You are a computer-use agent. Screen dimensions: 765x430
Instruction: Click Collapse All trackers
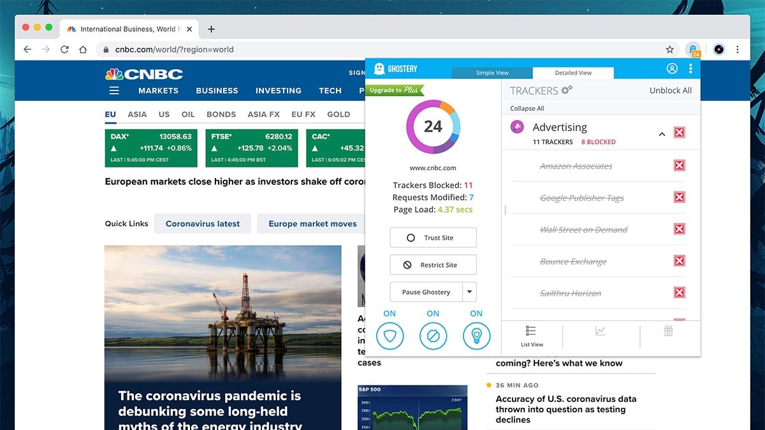(x=527, y=108)
